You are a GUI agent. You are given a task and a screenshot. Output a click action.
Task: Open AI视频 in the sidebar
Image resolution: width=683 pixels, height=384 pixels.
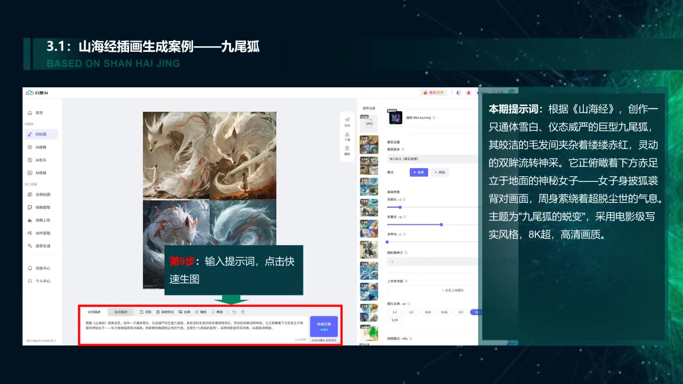point(37,173)
